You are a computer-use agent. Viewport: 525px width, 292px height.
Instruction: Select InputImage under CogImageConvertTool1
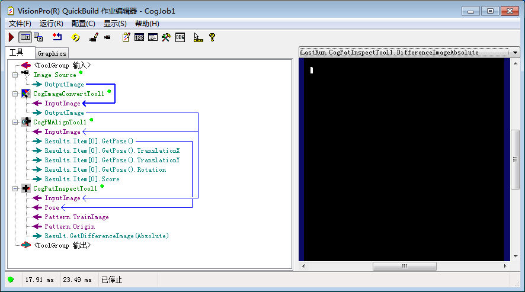[x=62, y=104]
